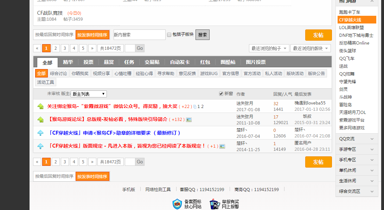This screenshot has height=210, width=384.
Task: Open the CF战队竞技 sub-forum
Action: (x=50, y=13)
